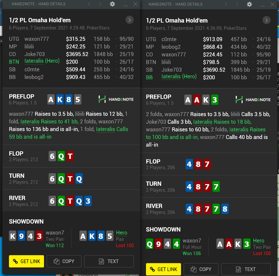Click the blue 3 card on the left river row

coord(88,201)
